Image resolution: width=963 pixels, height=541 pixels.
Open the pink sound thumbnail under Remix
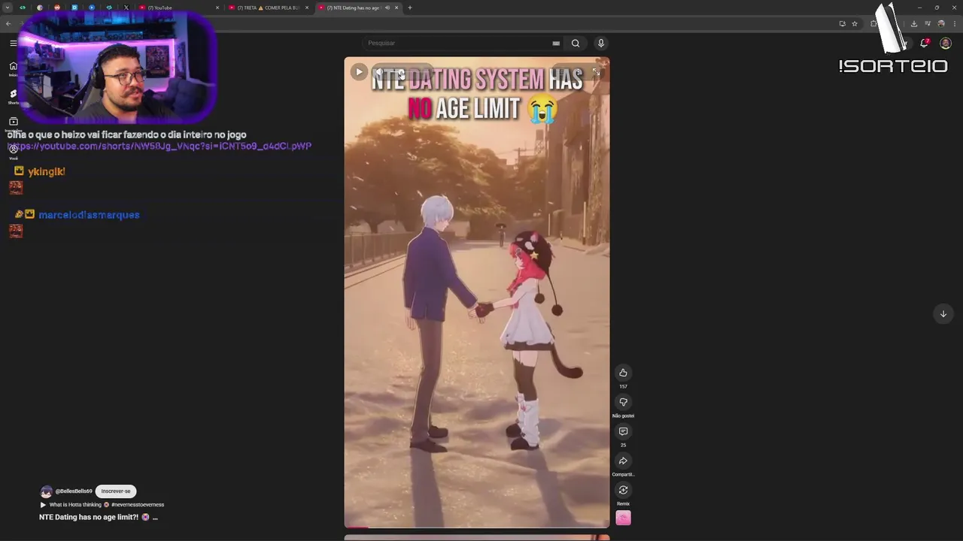point(623,518)
